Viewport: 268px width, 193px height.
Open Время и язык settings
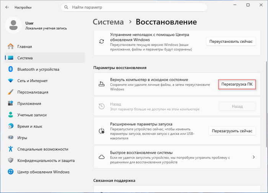[x=45, y=126]
